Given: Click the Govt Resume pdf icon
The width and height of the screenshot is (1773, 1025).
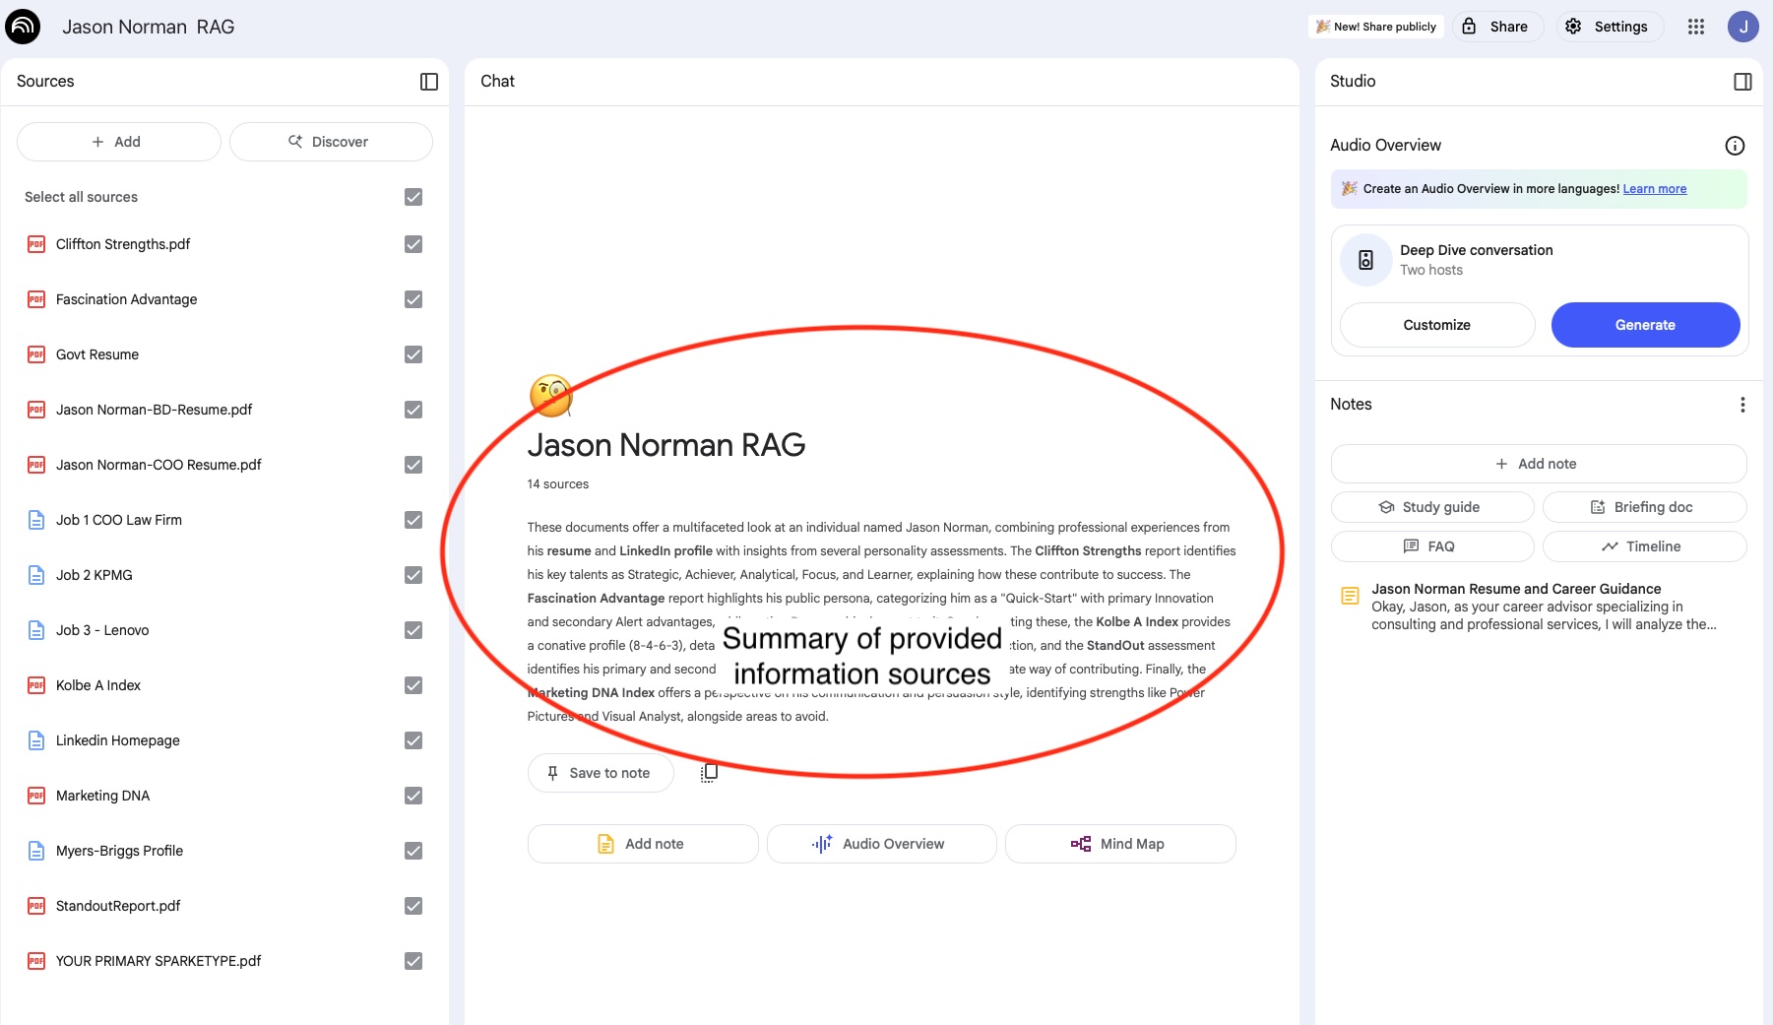Looking at the screenshot, I should click(x=36, y=354).
